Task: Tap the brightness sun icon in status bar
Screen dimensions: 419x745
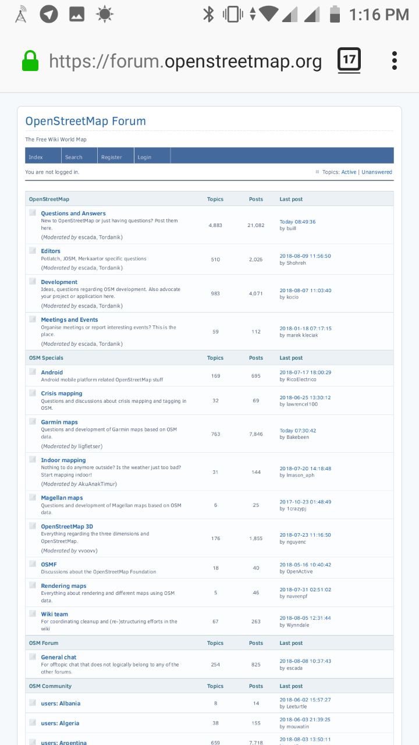Action: (105, 14)
